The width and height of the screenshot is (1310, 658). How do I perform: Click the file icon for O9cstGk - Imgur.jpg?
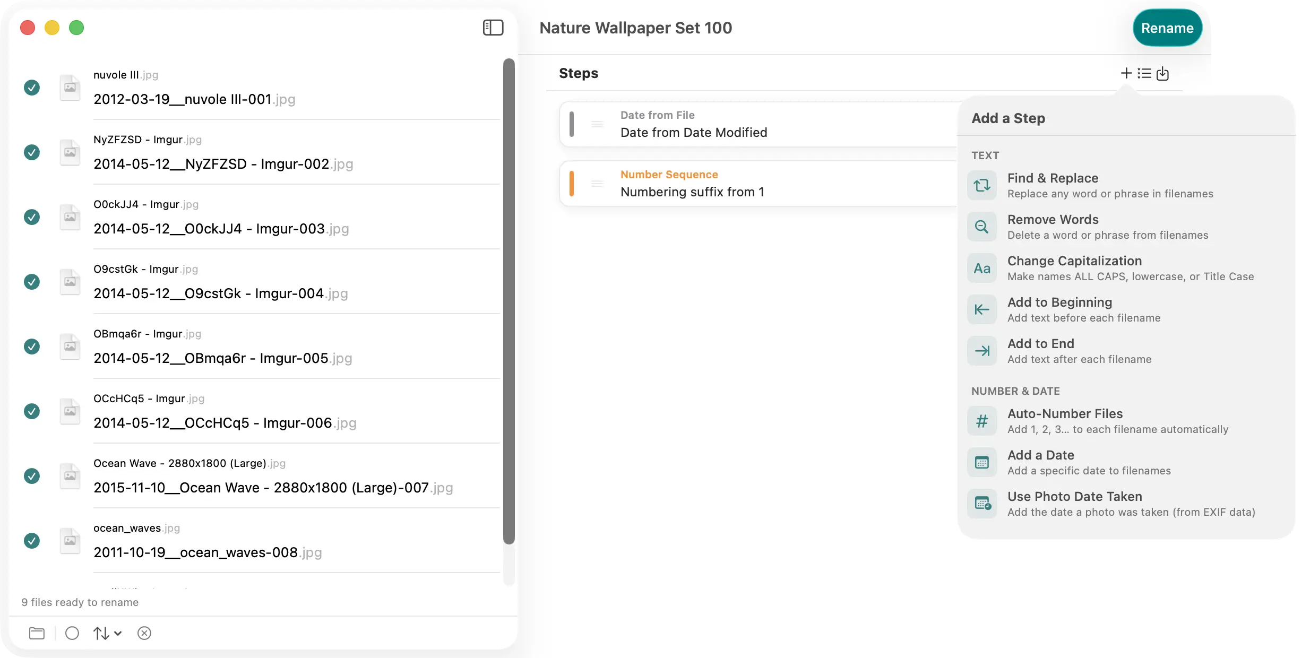pyautogui.click(x=70, y=282)
